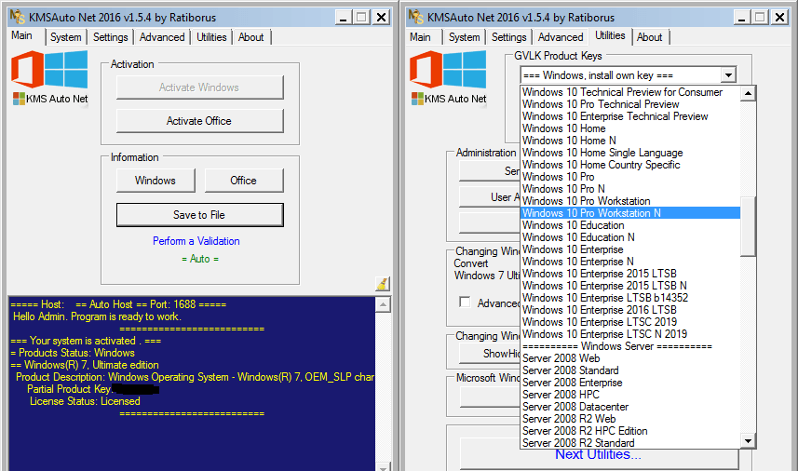The image size is (798, 471).
Task: Select Windows 10 Enterprise Technical Preview
Action: (x=630, y=116)
